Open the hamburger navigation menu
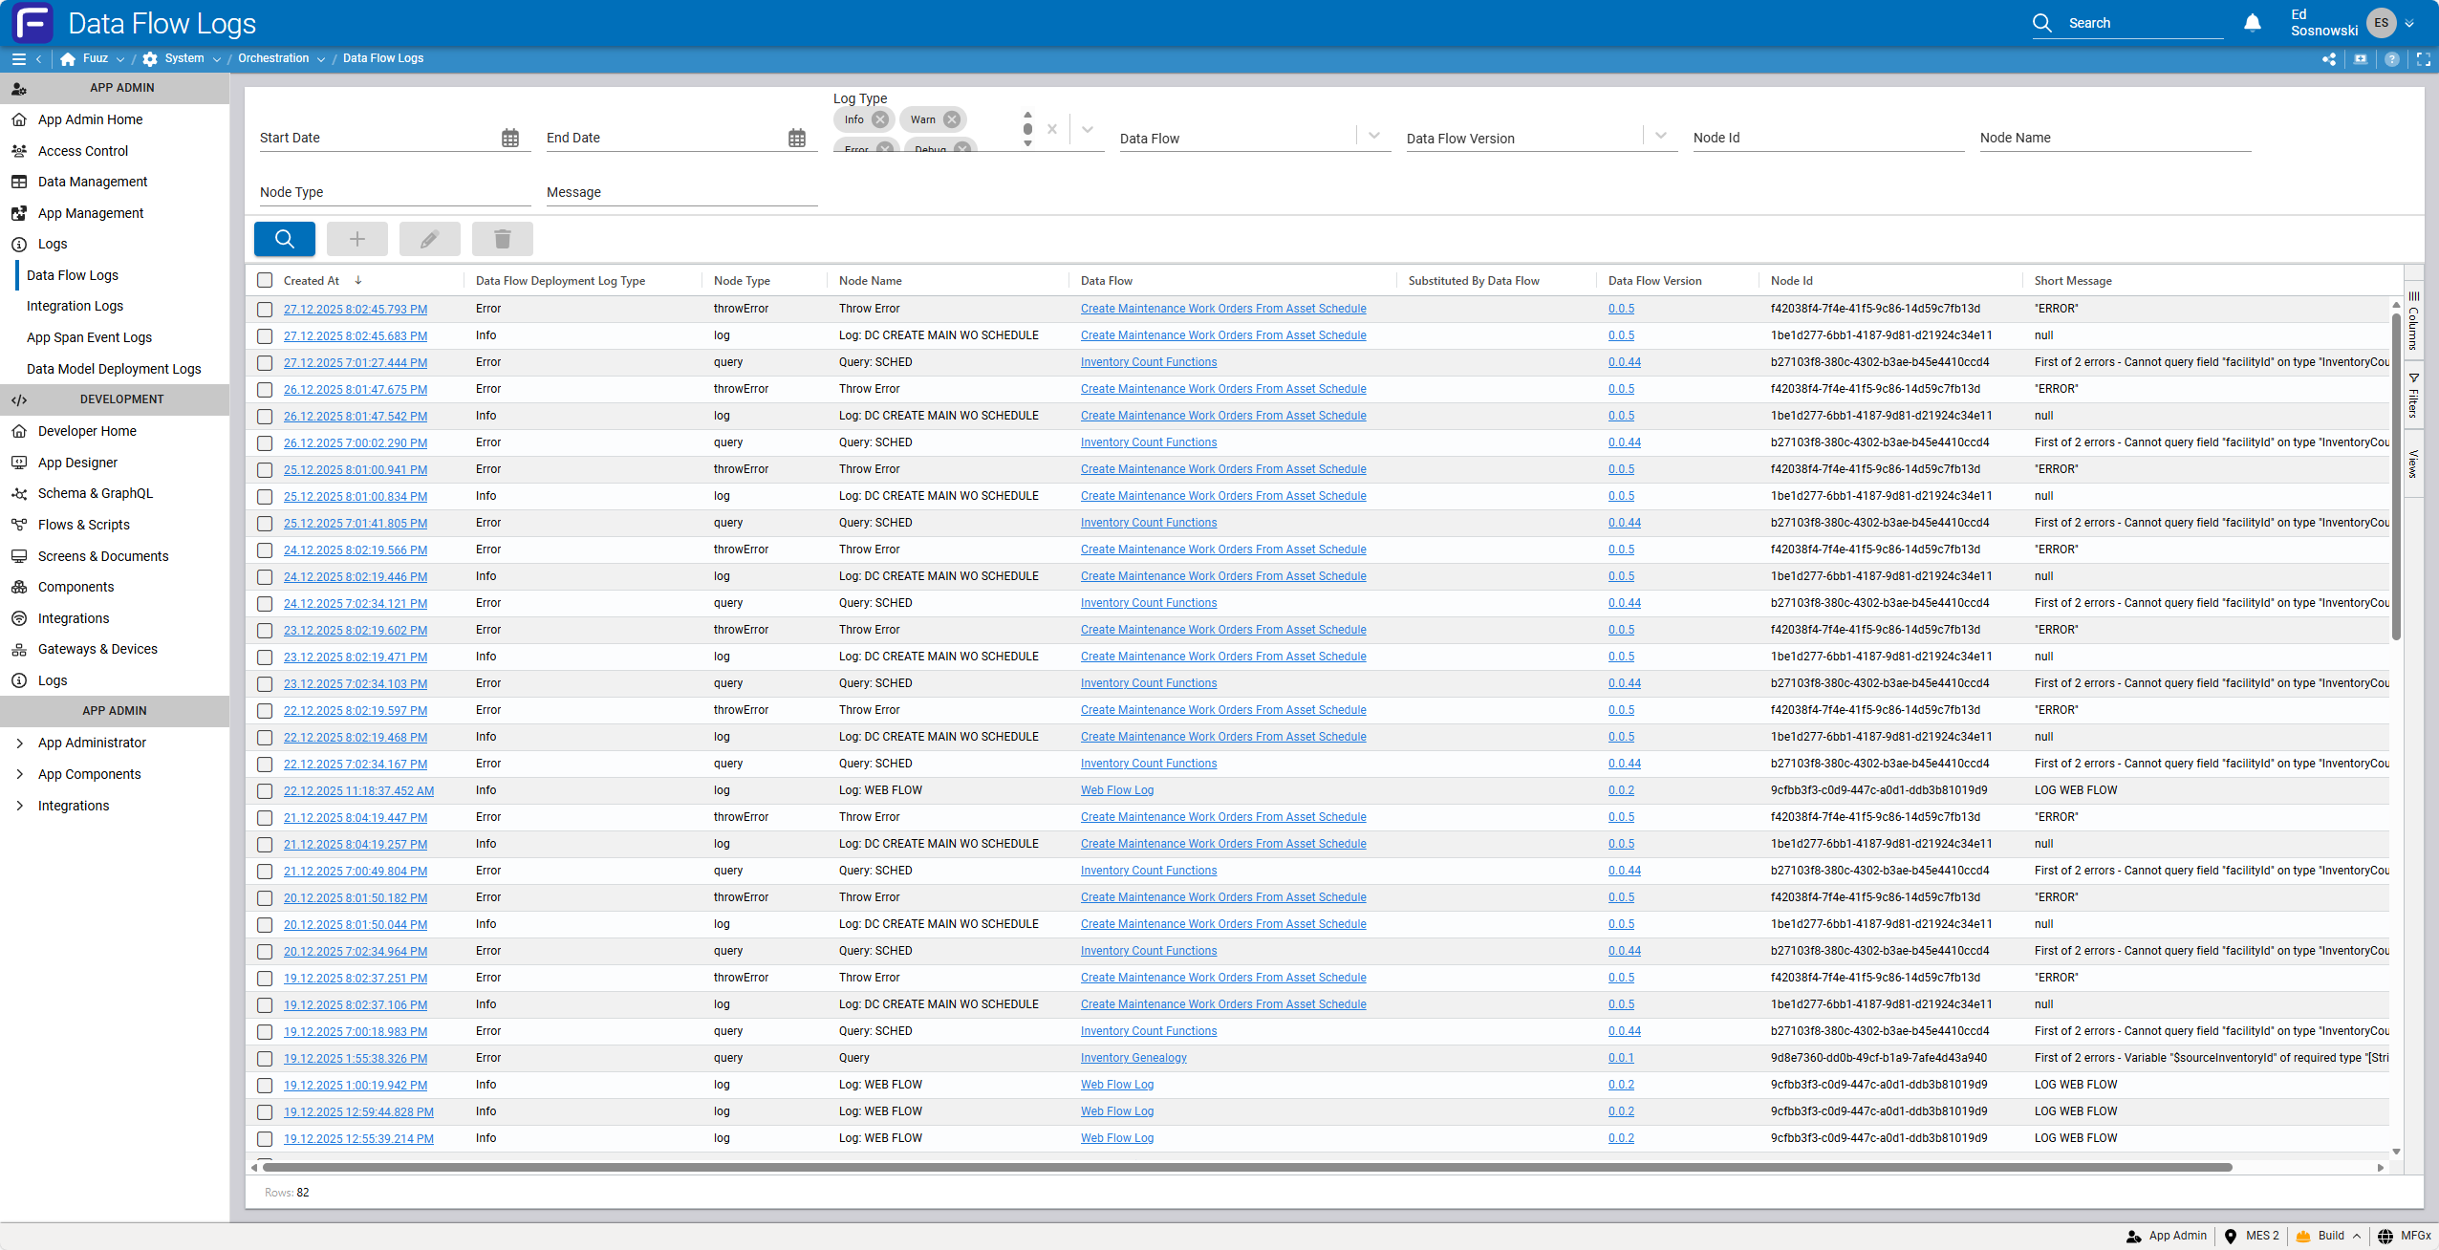The height and width of the screenshot is (1250, 2439). 18,59
